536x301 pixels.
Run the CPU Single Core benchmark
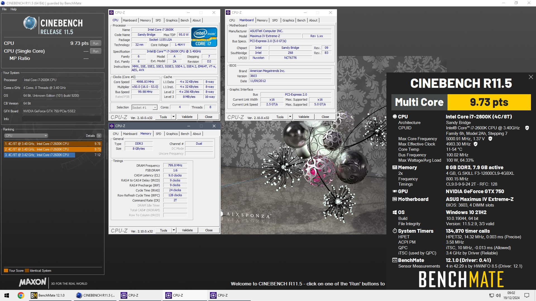coord(96,51)
